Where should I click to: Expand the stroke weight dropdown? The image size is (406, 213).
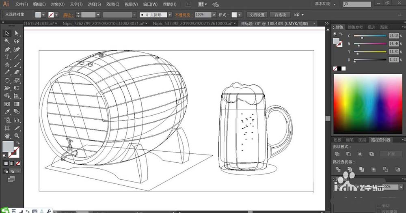point(98,14)
